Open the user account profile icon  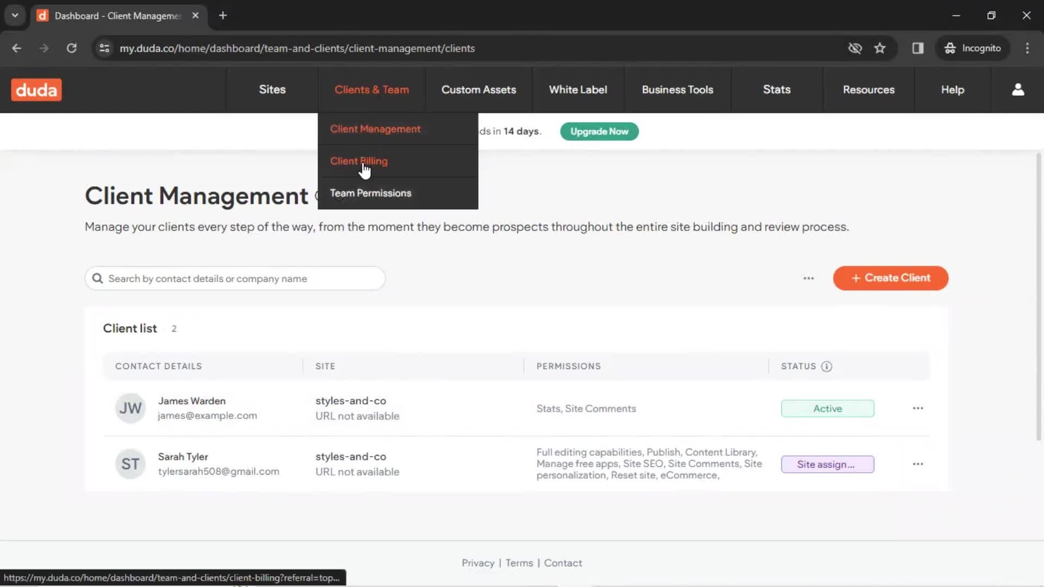pos(1018,90)
